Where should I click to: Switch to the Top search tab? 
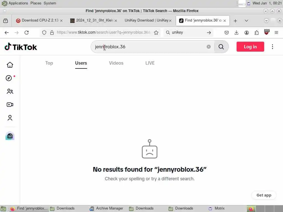point(49,63)
